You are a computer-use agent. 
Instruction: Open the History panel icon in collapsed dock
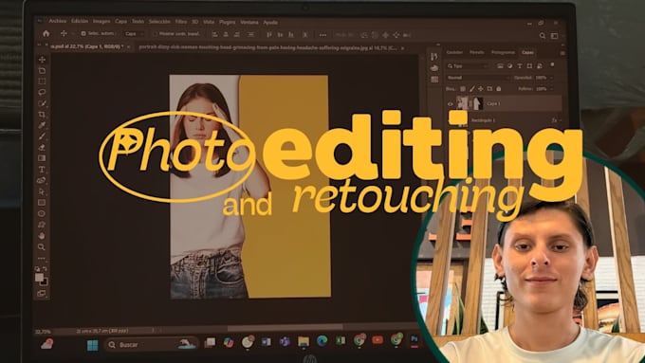pos(434,56)
